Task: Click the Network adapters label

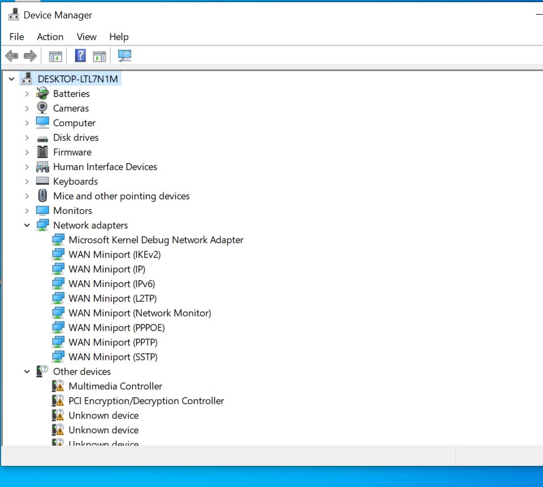Action: (90, 225)
